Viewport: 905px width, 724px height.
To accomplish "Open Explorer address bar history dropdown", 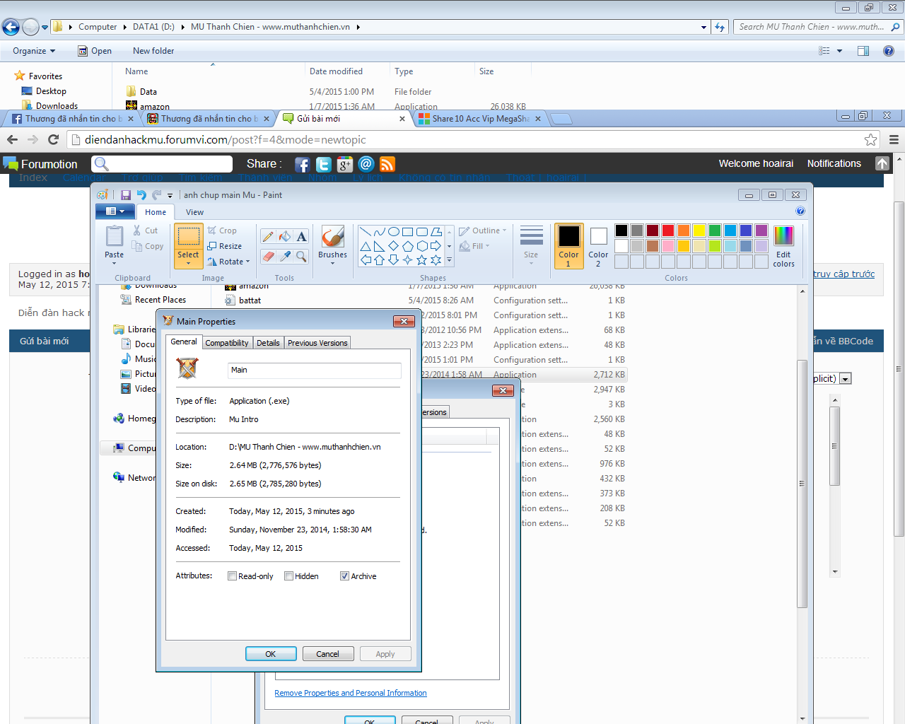I will (703, 27).
